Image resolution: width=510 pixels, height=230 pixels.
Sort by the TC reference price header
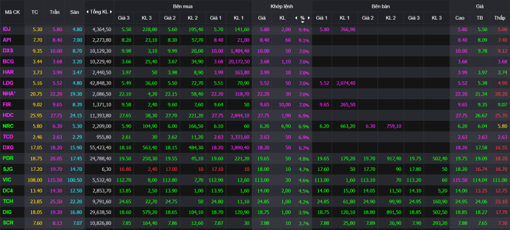tap(34, 12)
